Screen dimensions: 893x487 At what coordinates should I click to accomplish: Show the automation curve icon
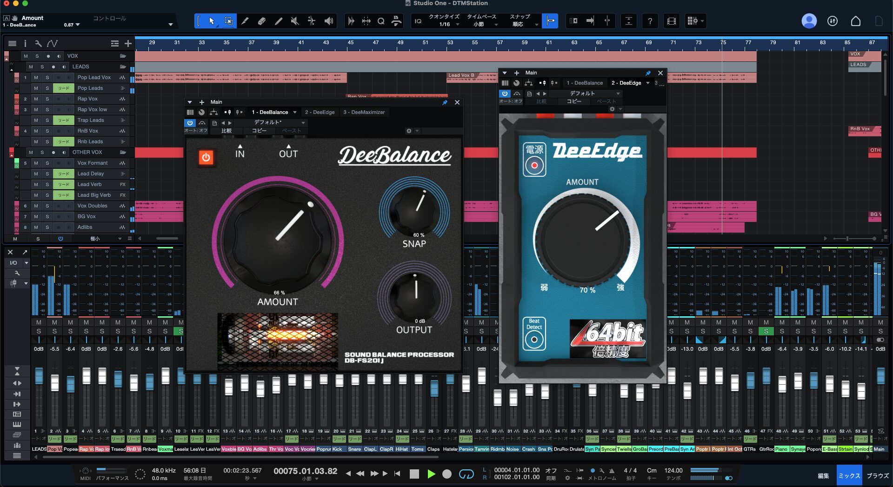[x=52, y=43]
